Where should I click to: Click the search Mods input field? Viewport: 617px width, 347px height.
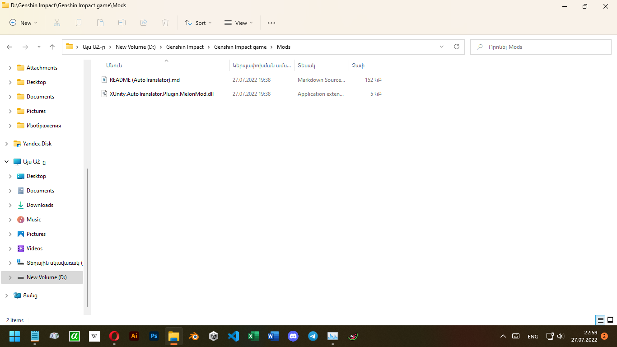click(540, 47)
